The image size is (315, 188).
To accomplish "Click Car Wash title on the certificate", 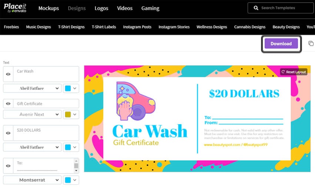I will (150, 131).
